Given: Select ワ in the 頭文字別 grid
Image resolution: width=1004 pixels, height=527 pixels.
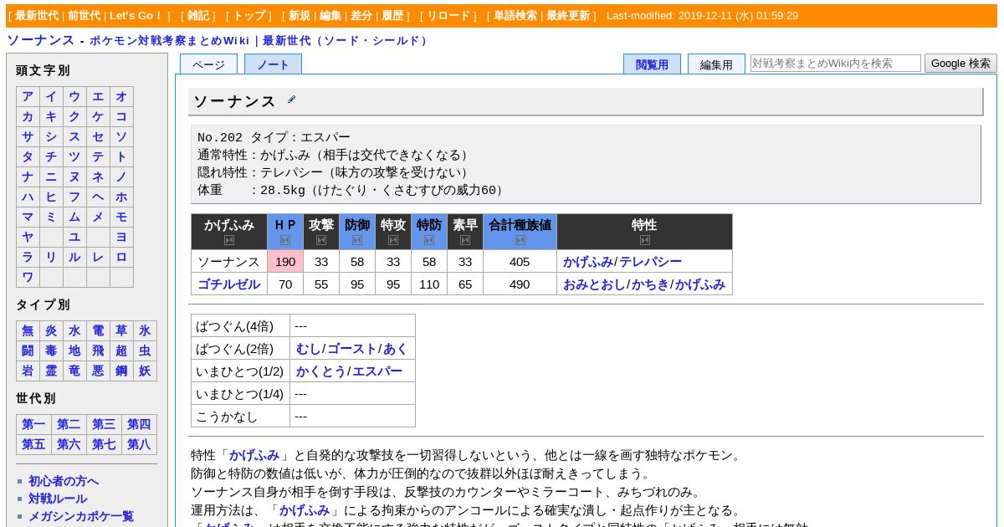Looking at the screenshot, I should [x=28, y=278].
